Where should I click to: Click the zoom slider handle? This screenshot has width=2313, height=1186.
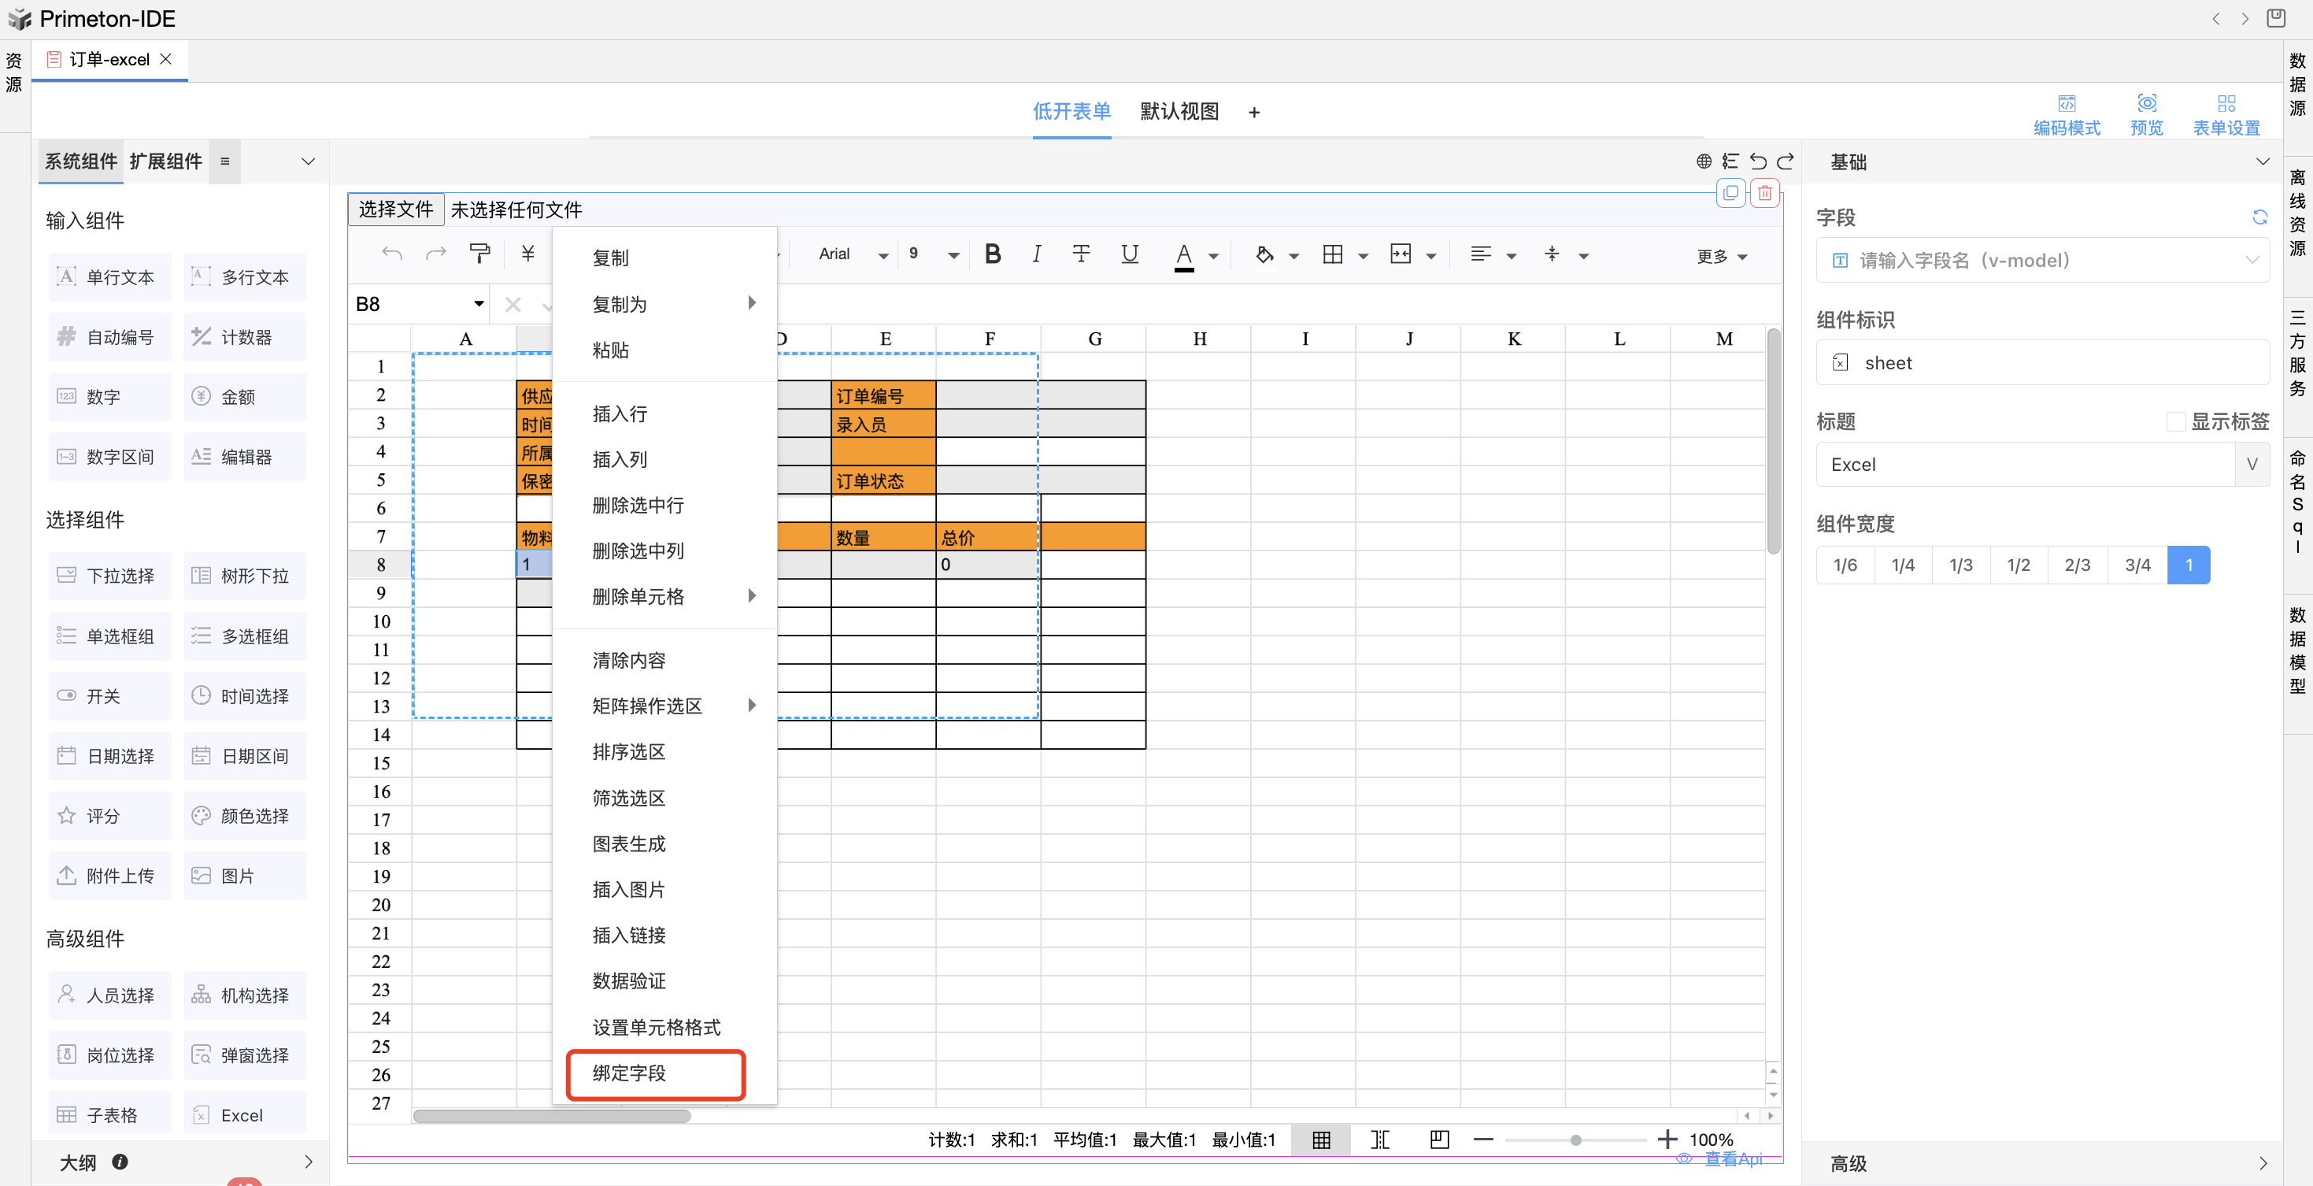1576,1140
